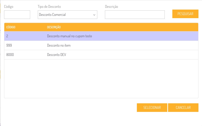Click the "Descrição" field label
The width and height of the screenshot is (202, 126).
tap(112, 7)
